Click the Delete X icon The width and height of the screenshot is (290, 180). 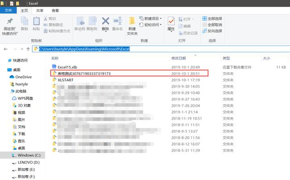click(106, 21)
